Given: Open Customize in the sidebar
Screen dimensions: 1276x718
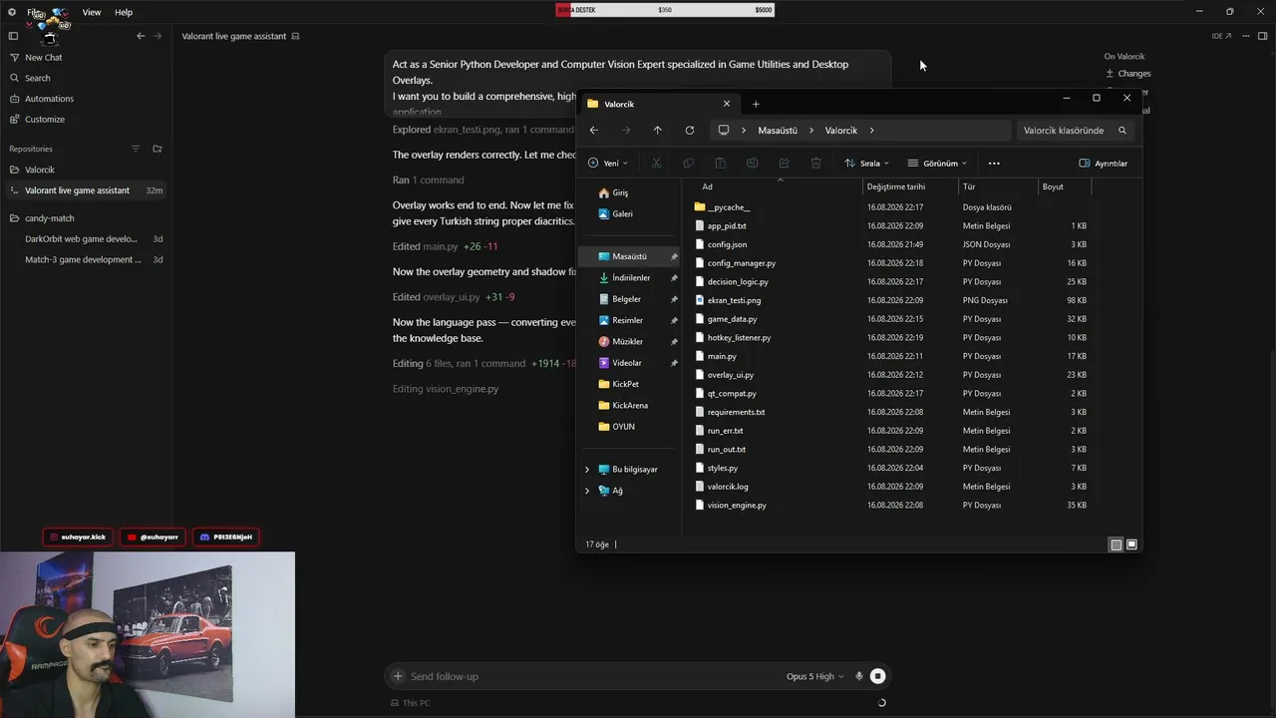Looking at the screenshot, I should point(45,120).
